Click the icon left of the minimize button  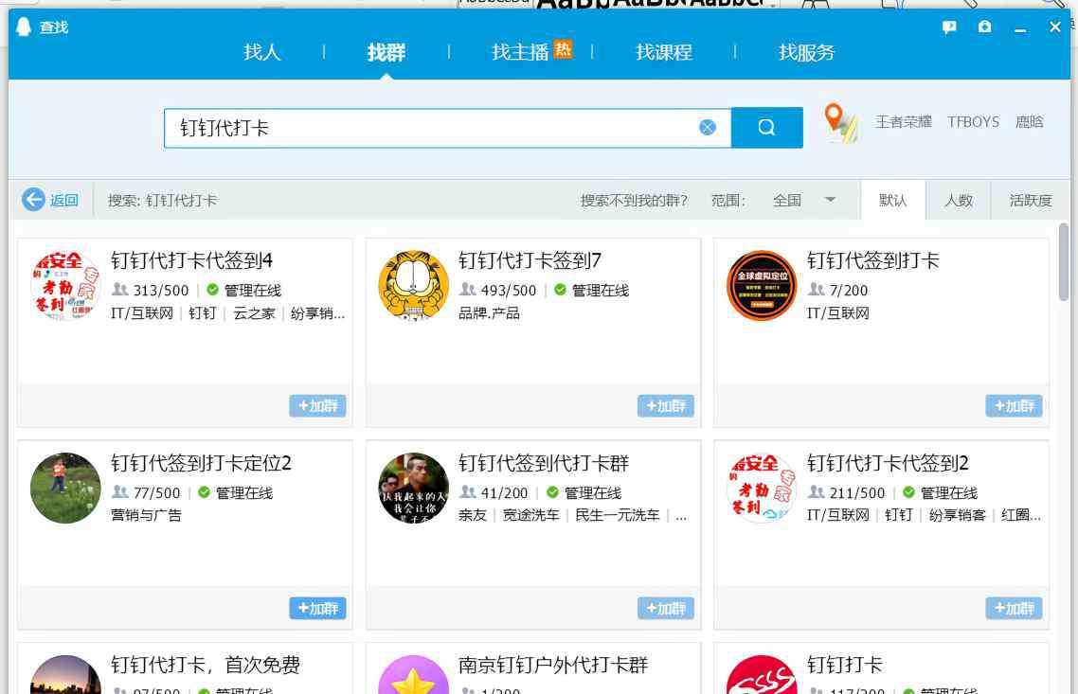click(985, 27)
